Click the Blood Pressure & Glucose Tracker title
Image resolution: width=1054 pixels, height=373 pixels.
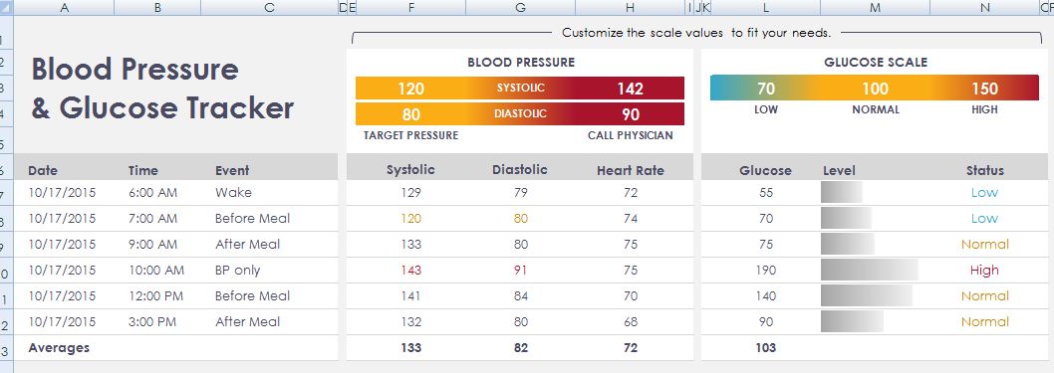tap(162, 89)
